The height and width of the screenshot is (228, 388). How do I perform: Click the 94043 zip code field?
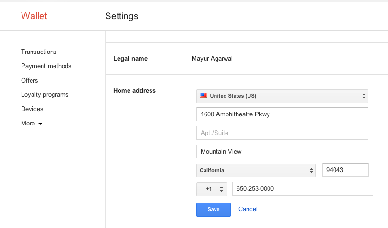[345, 170]
